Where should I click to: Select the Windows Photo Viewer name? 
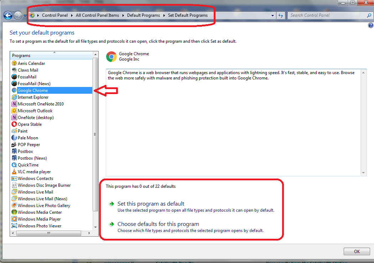pos(40,226)
